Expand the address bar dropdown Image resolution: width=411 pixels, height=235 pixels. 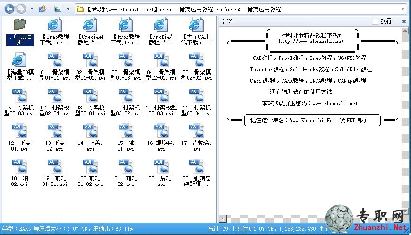pyautogui.click(x=402, y=9)
